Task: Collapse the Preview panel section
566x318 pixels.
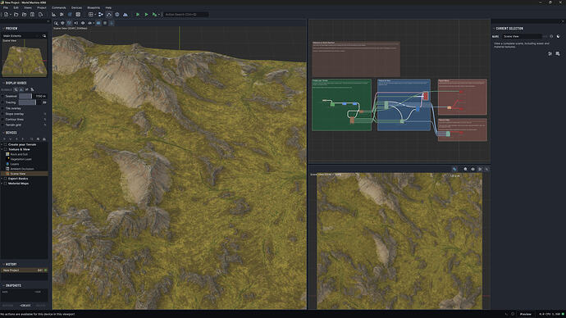Action: click(x=3, y=29)
